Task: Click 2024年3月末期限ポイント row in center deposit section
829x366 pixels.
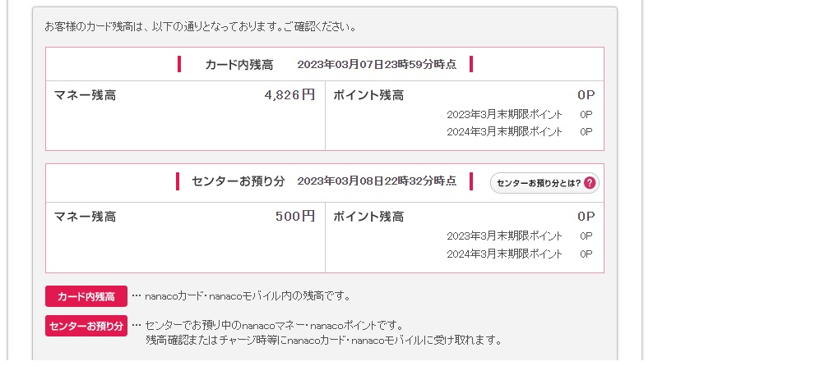Action: click(505, 254)
